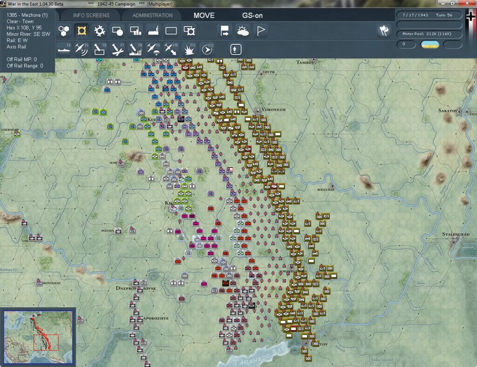Viewport: 477px width, 367px height.
Task: Select the F6 bomb unit mode
Action: click(100, 49)
